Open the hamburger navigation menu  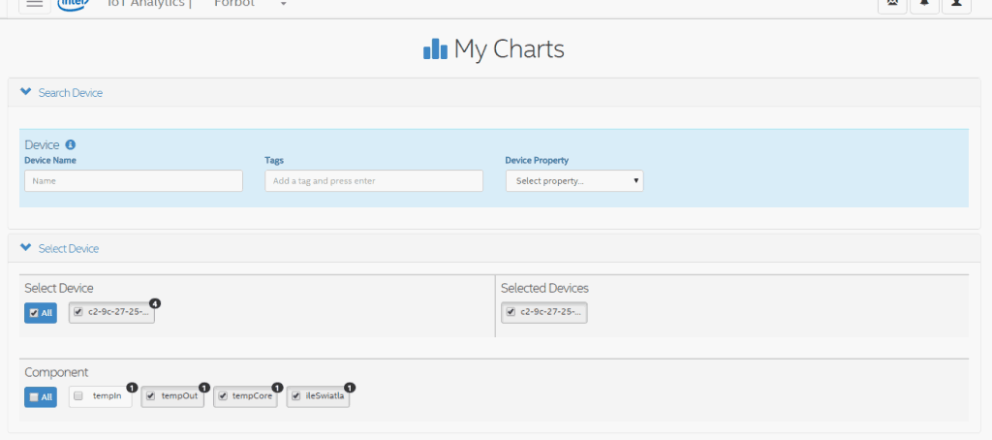[x=34, y=4]
